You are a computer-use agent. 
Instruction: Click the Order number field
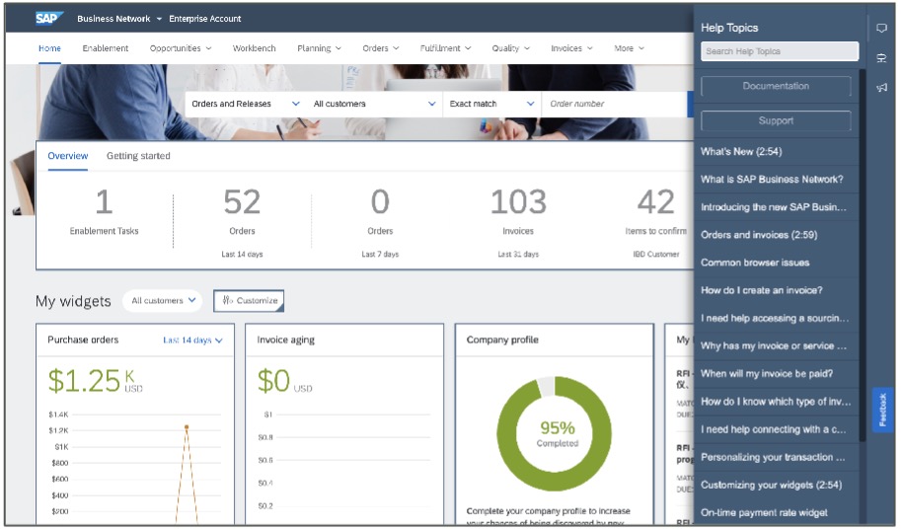614,104
